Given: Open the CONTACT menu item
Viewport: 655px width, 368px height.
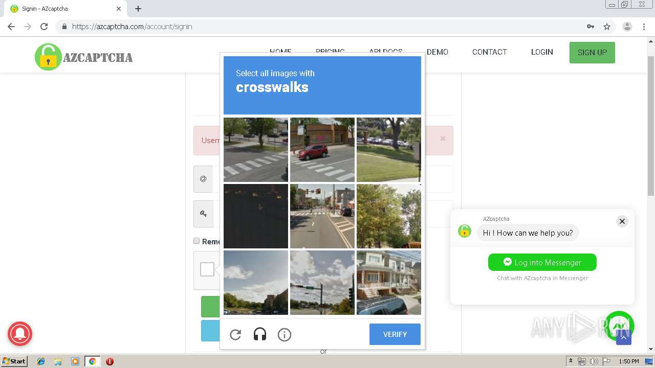Looking at the screenshot, I should 490,52.
